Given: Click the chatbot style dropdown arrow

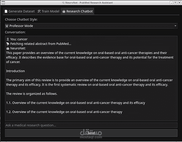Looking at the screenshot, I should pos(175,26).
